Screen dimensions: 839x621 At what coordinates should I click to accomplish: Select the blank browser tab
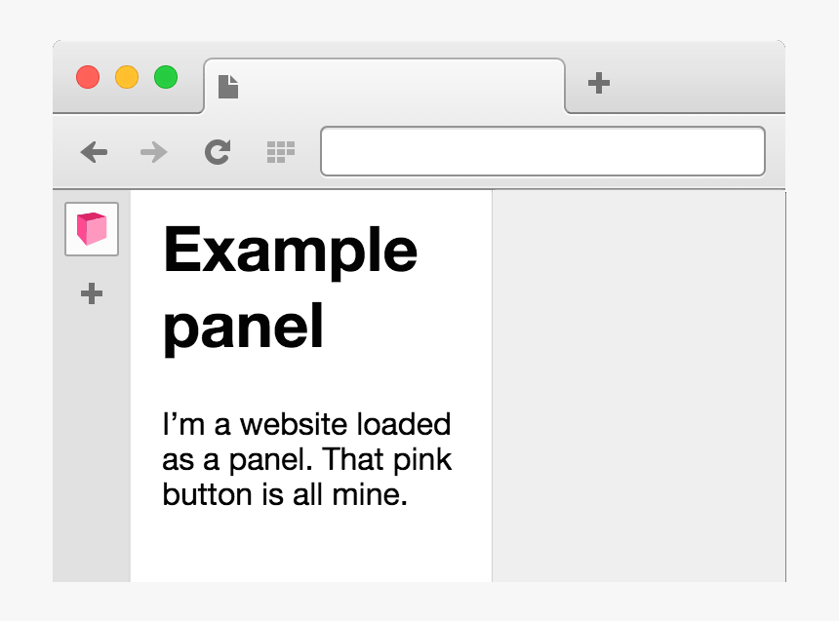(390, 87)
